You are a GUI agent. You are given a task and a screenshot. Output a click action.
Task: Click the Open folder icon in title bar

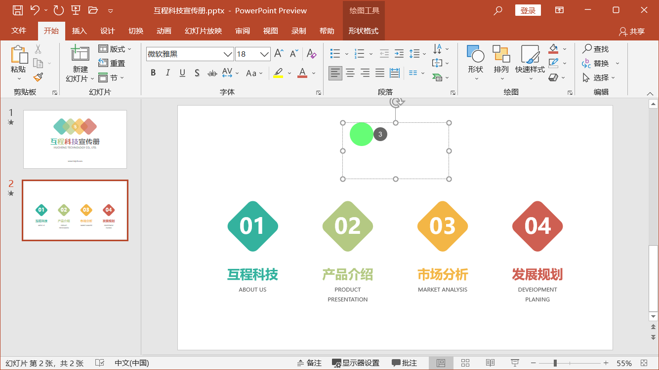(93, 10)
